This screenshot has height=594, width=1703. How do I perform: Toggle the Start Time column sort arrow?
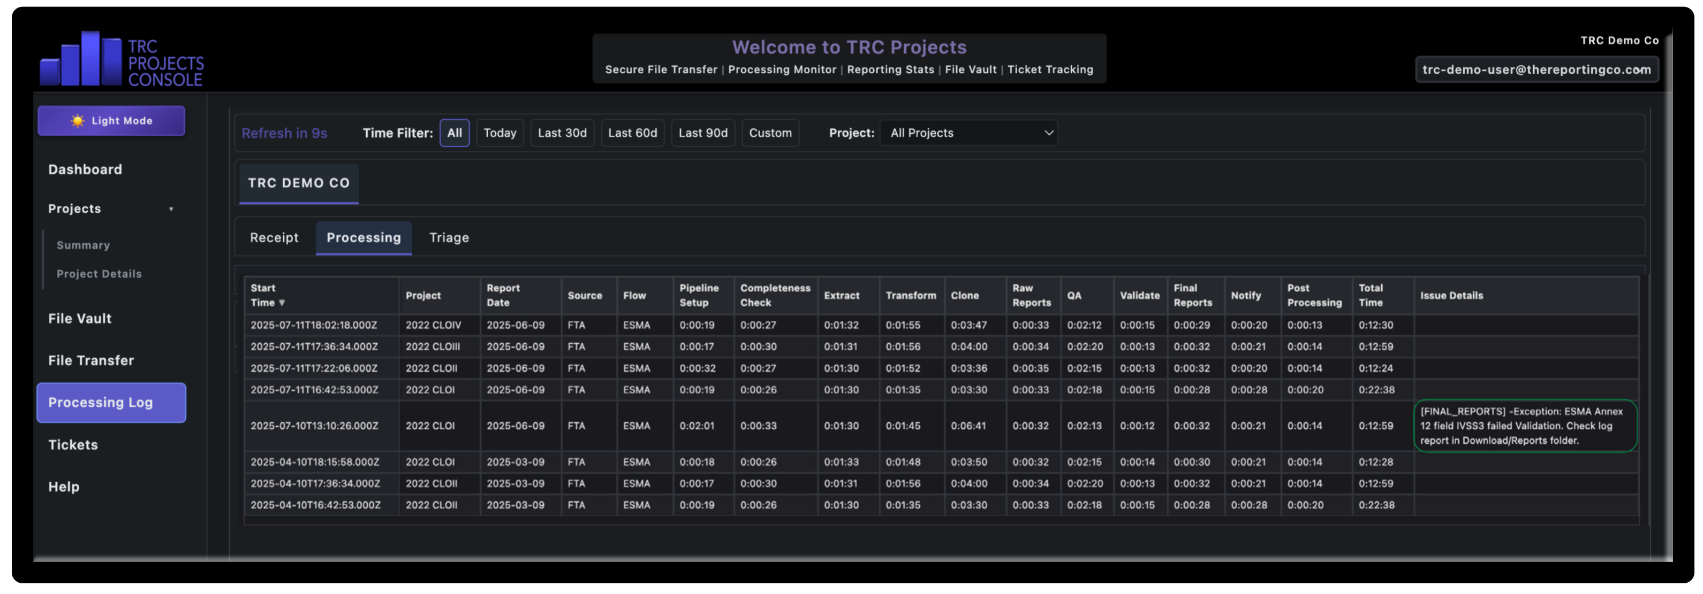(x=282, y=303)
